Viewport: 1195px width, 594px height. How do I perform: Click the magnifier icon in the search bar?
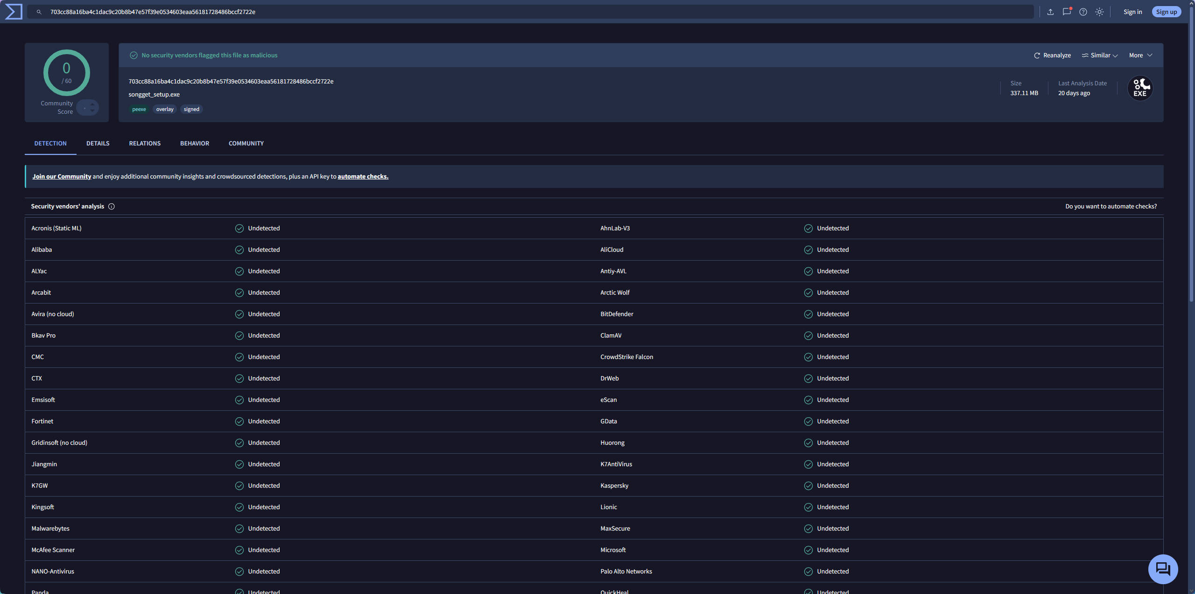tap(39, 12)
